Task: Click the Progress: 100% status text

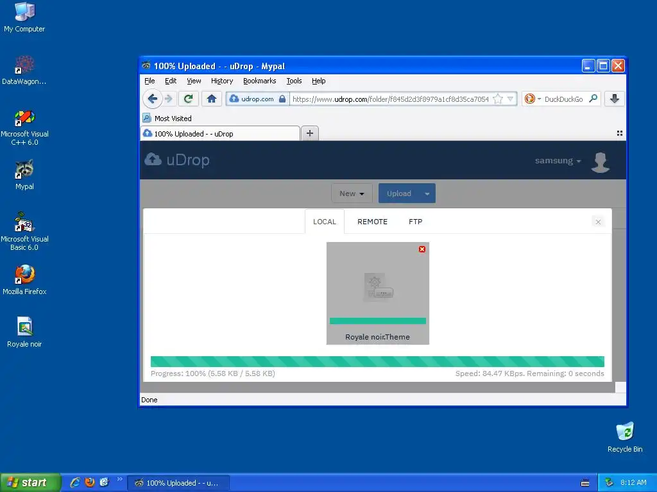Action: 213,373
